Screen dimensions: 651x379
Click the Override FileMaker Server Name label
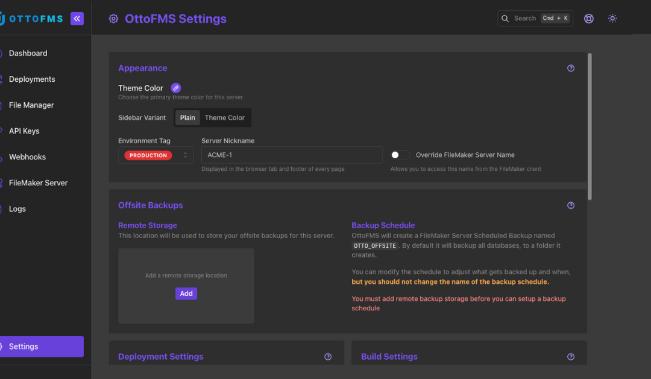click(465, 155)
